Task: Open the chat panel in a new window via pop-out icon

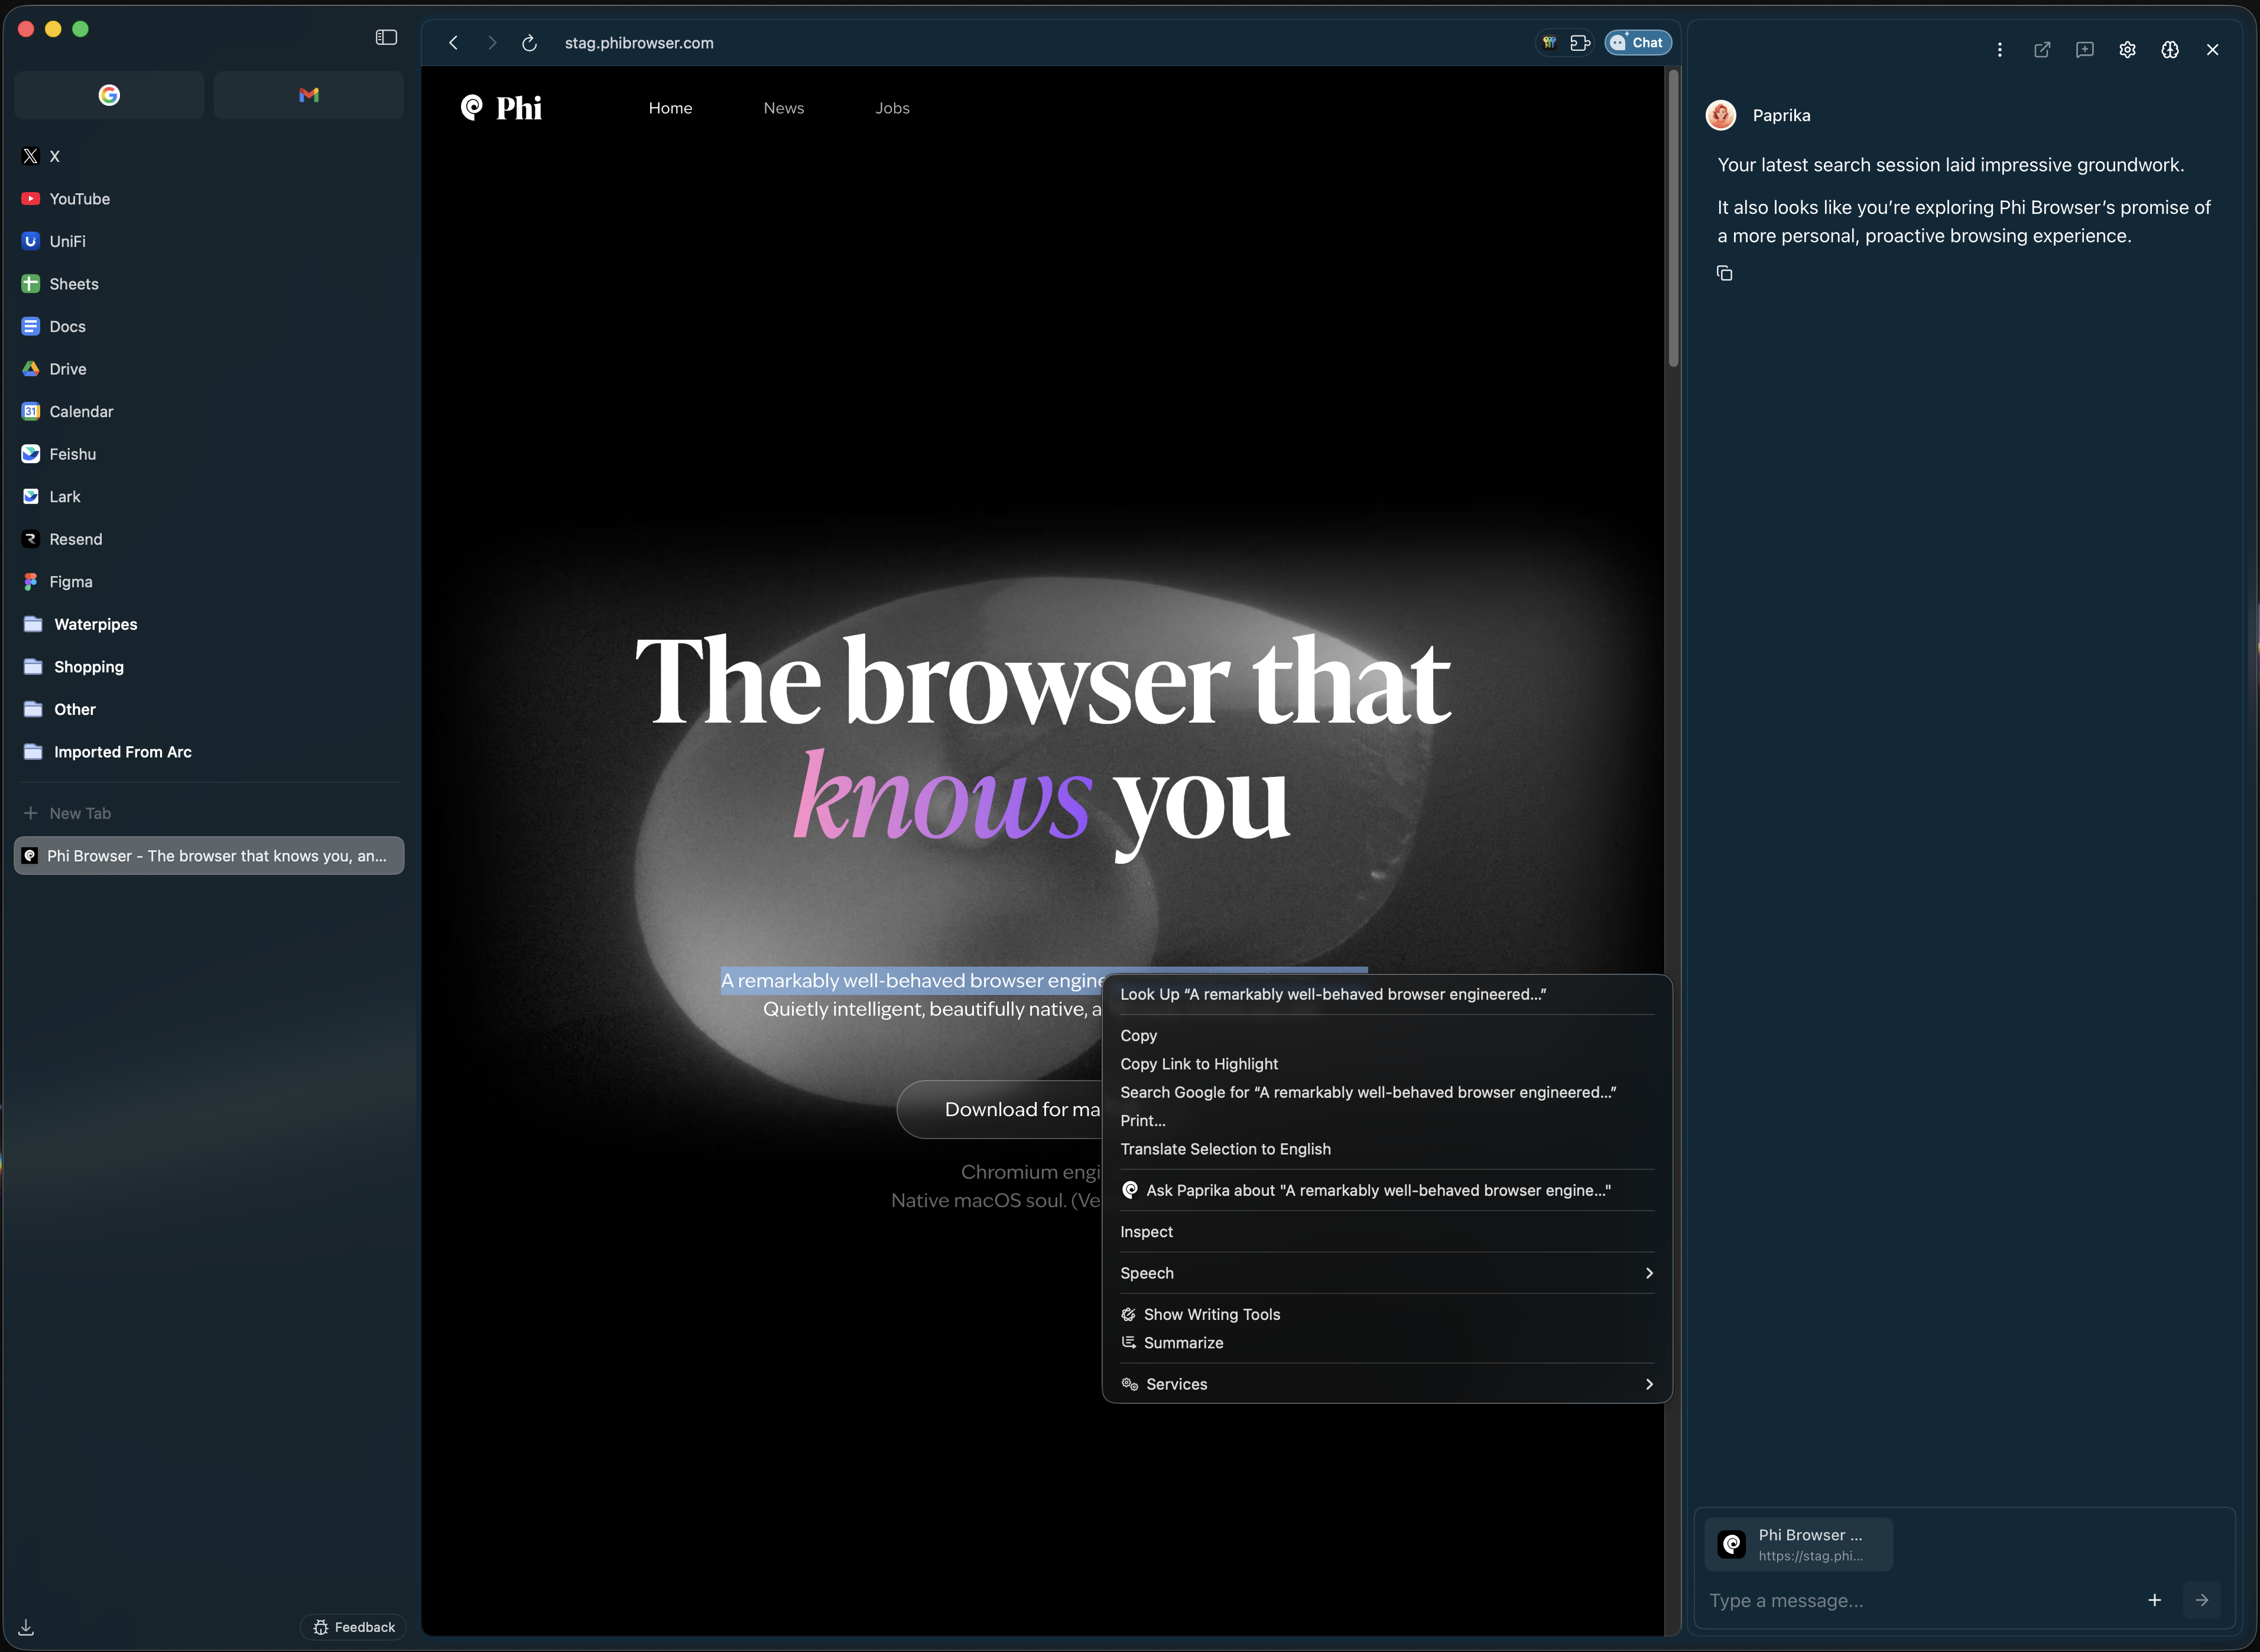Action: pos(2042,49)
